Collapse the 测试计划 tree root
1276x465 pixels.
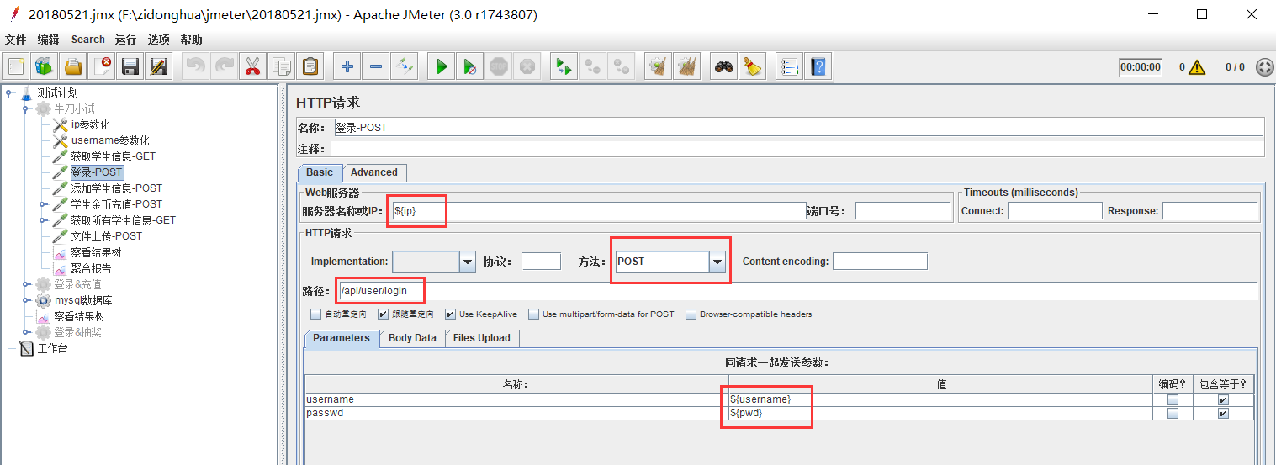pos(8,93)
